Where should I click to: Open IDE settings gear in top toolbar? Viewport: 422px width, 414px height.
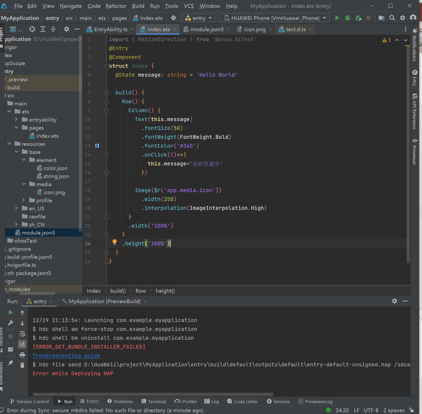pos(403,18)
